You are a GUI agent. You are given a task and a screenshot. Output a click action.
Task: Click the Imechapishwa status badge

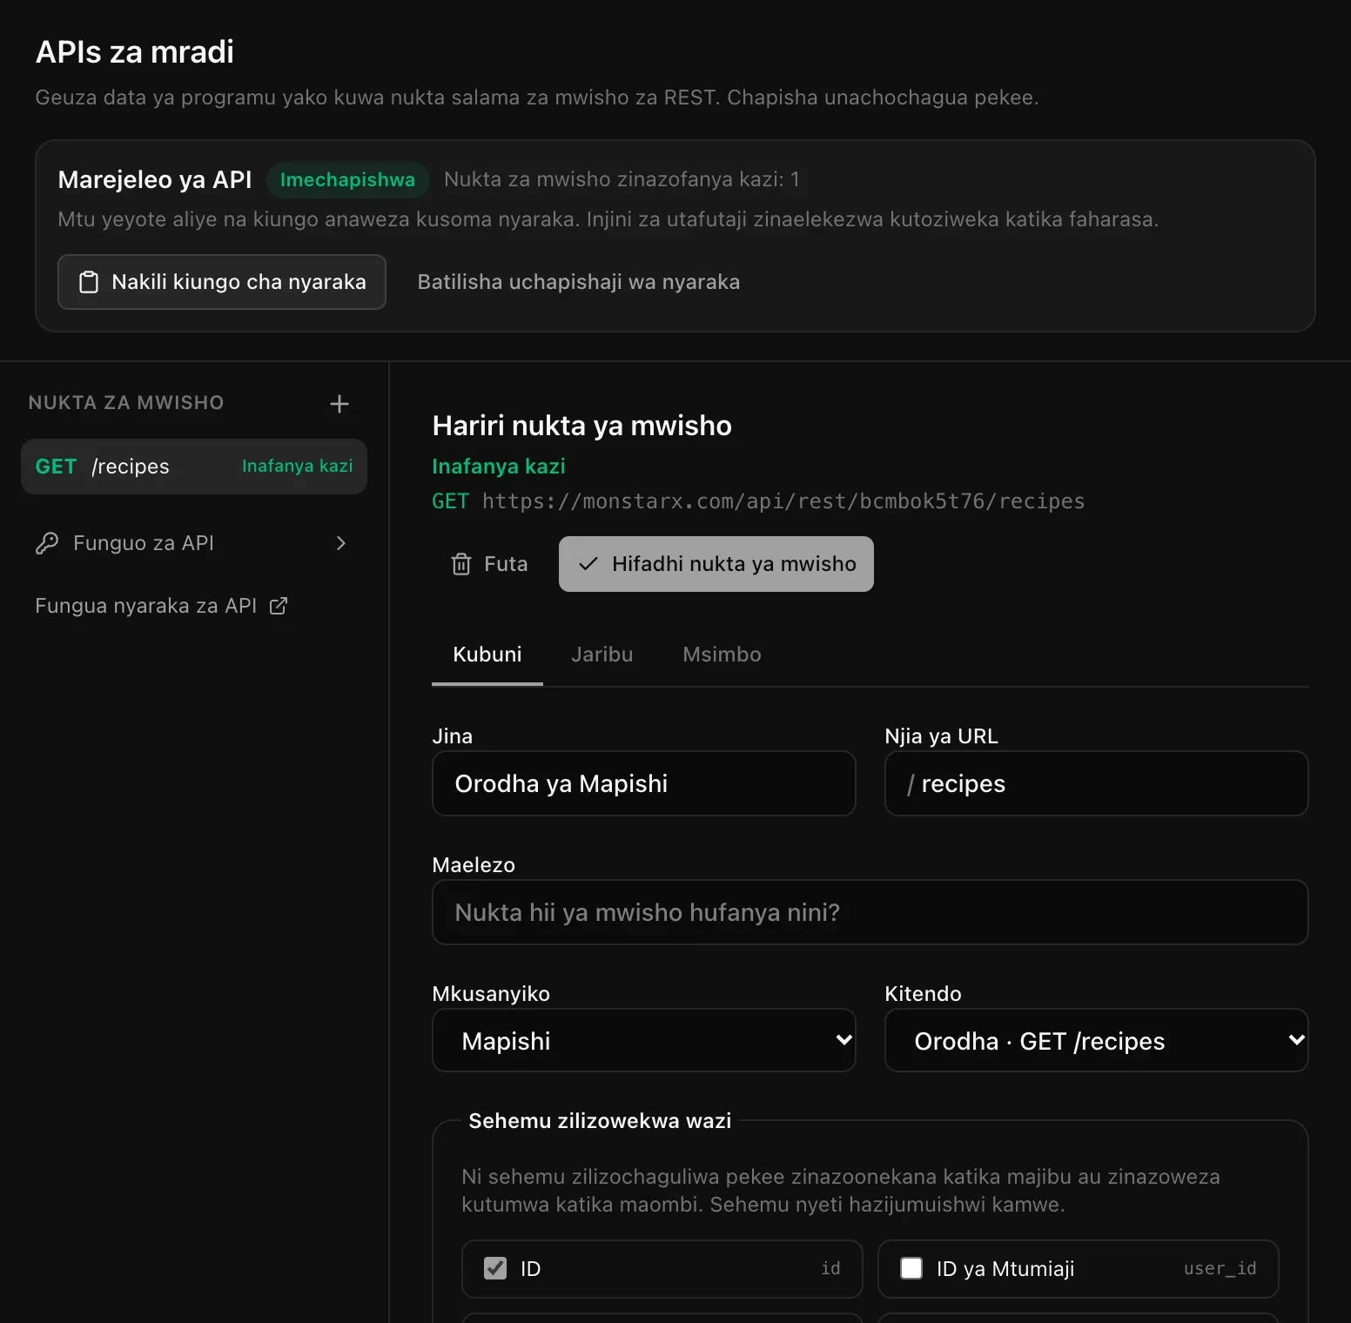[347, 179]
